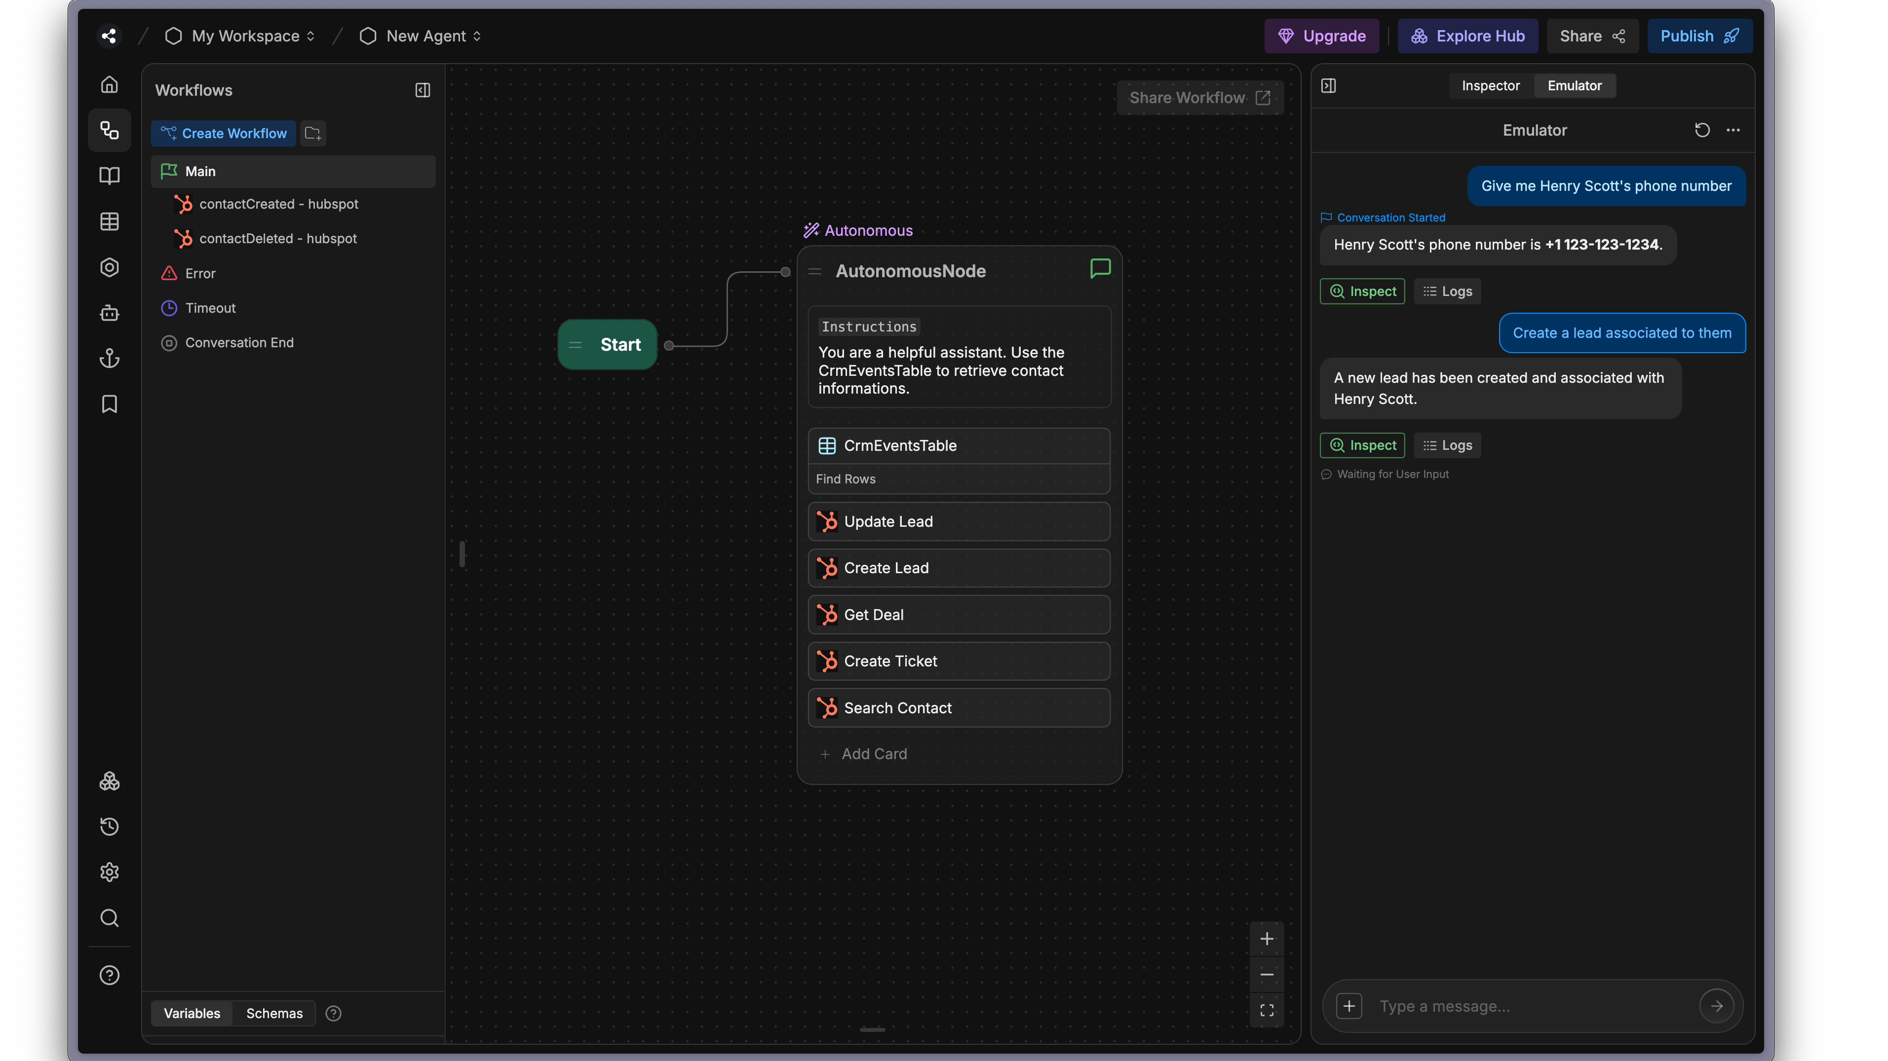Restart the emulator conversation

tap(1702, 130)
